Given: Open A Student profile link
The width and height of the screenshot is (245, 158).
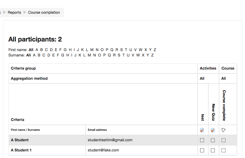Looking at the screenshot, I should click(20, 140).
